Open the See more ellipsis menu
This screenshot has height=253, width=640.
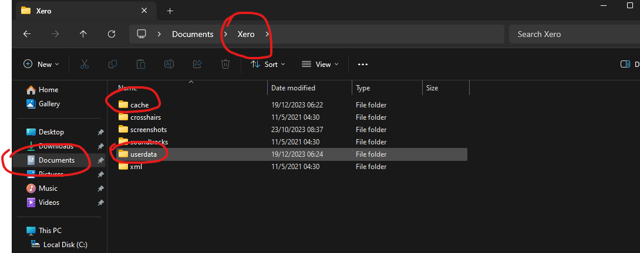[x=363, y=65]
